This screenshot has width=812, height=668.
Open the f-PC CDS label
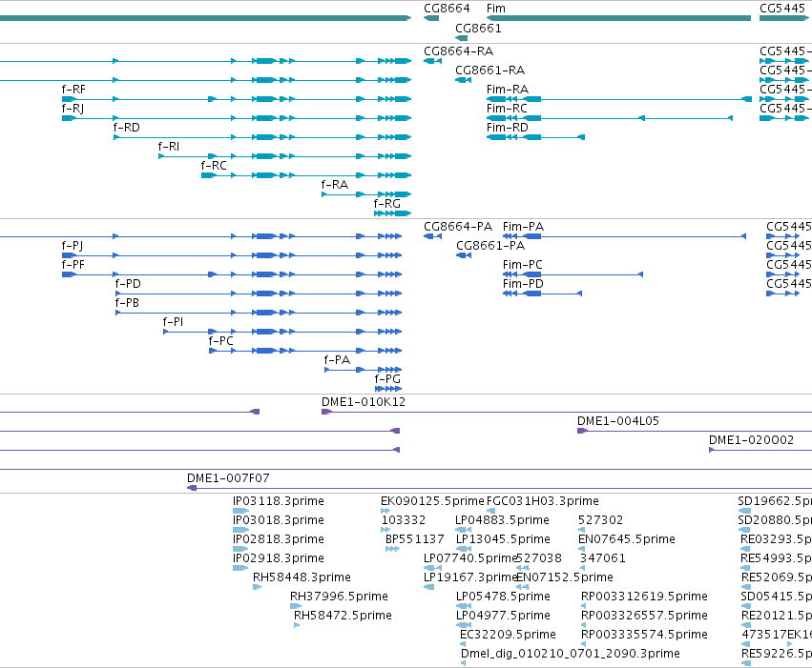pos(220,341)
